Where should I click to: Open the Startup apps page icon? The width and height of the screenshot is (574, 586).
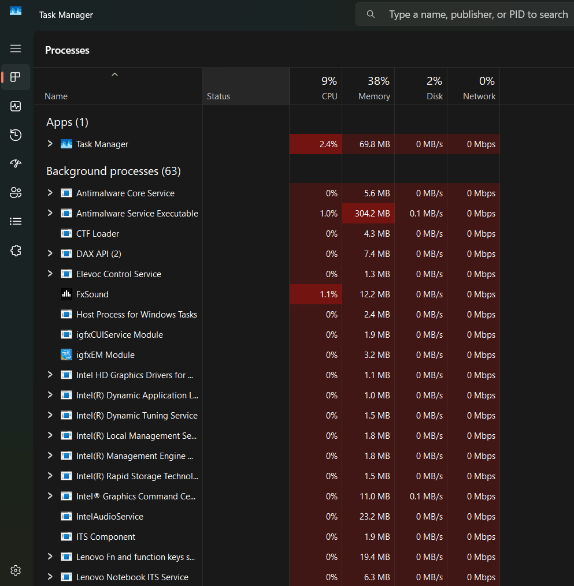coord(16,164)
